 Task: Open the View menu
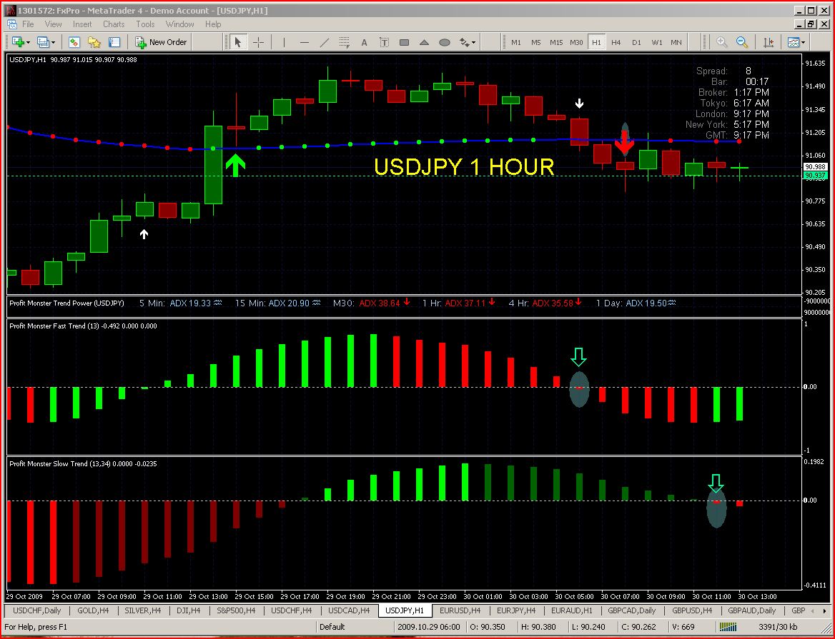pos(53,24)
